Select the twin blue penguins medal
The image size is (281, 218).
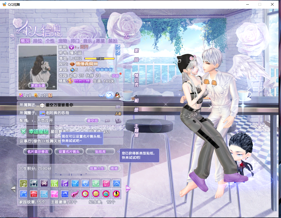[106, 194]
